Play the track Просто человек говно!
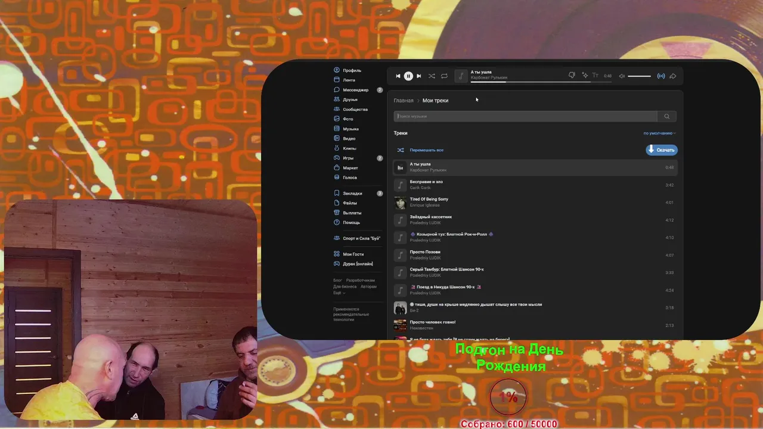The height and width of the screenshot is (429, 763). click(x=535, y=325)
